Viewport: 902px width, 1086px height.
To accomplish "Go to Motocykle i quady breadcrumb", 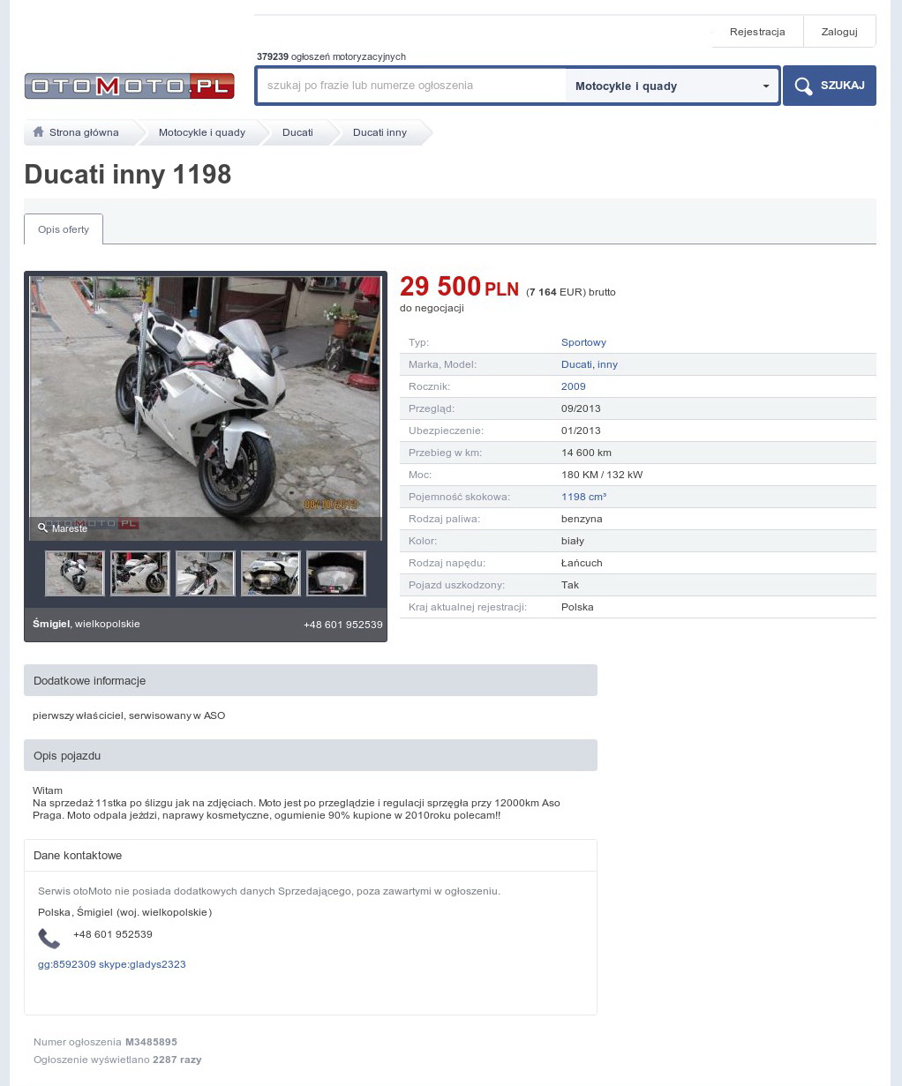I will click(x=201, y=132).
